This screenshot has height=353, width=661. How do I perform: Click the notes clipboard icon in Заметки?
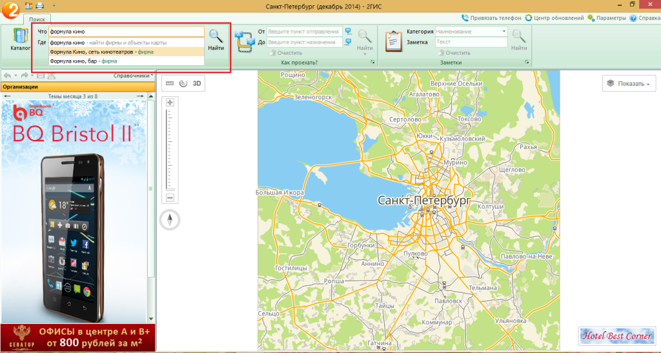(393, 41)
